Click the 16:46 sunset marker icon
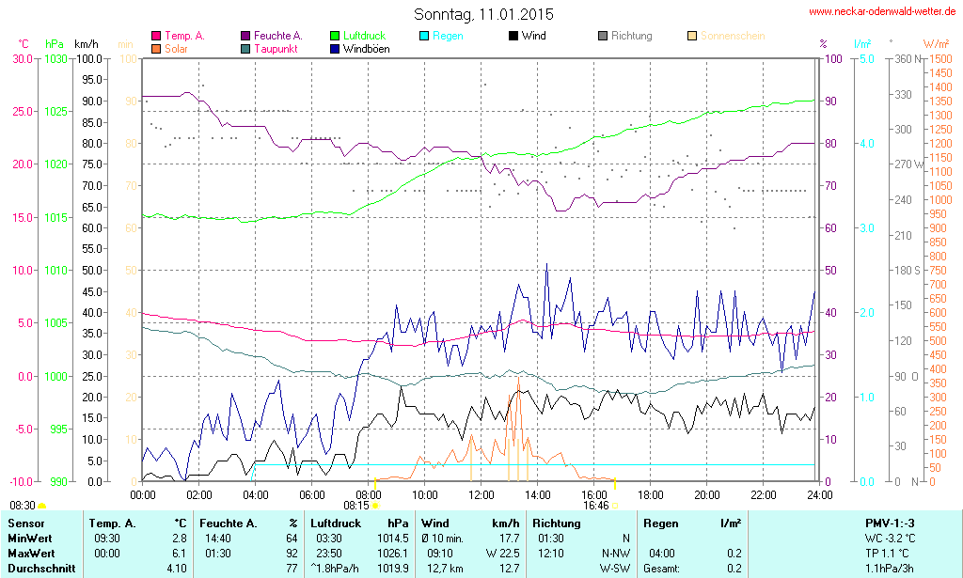Screen dimensions: 963x578 [616, 506]
